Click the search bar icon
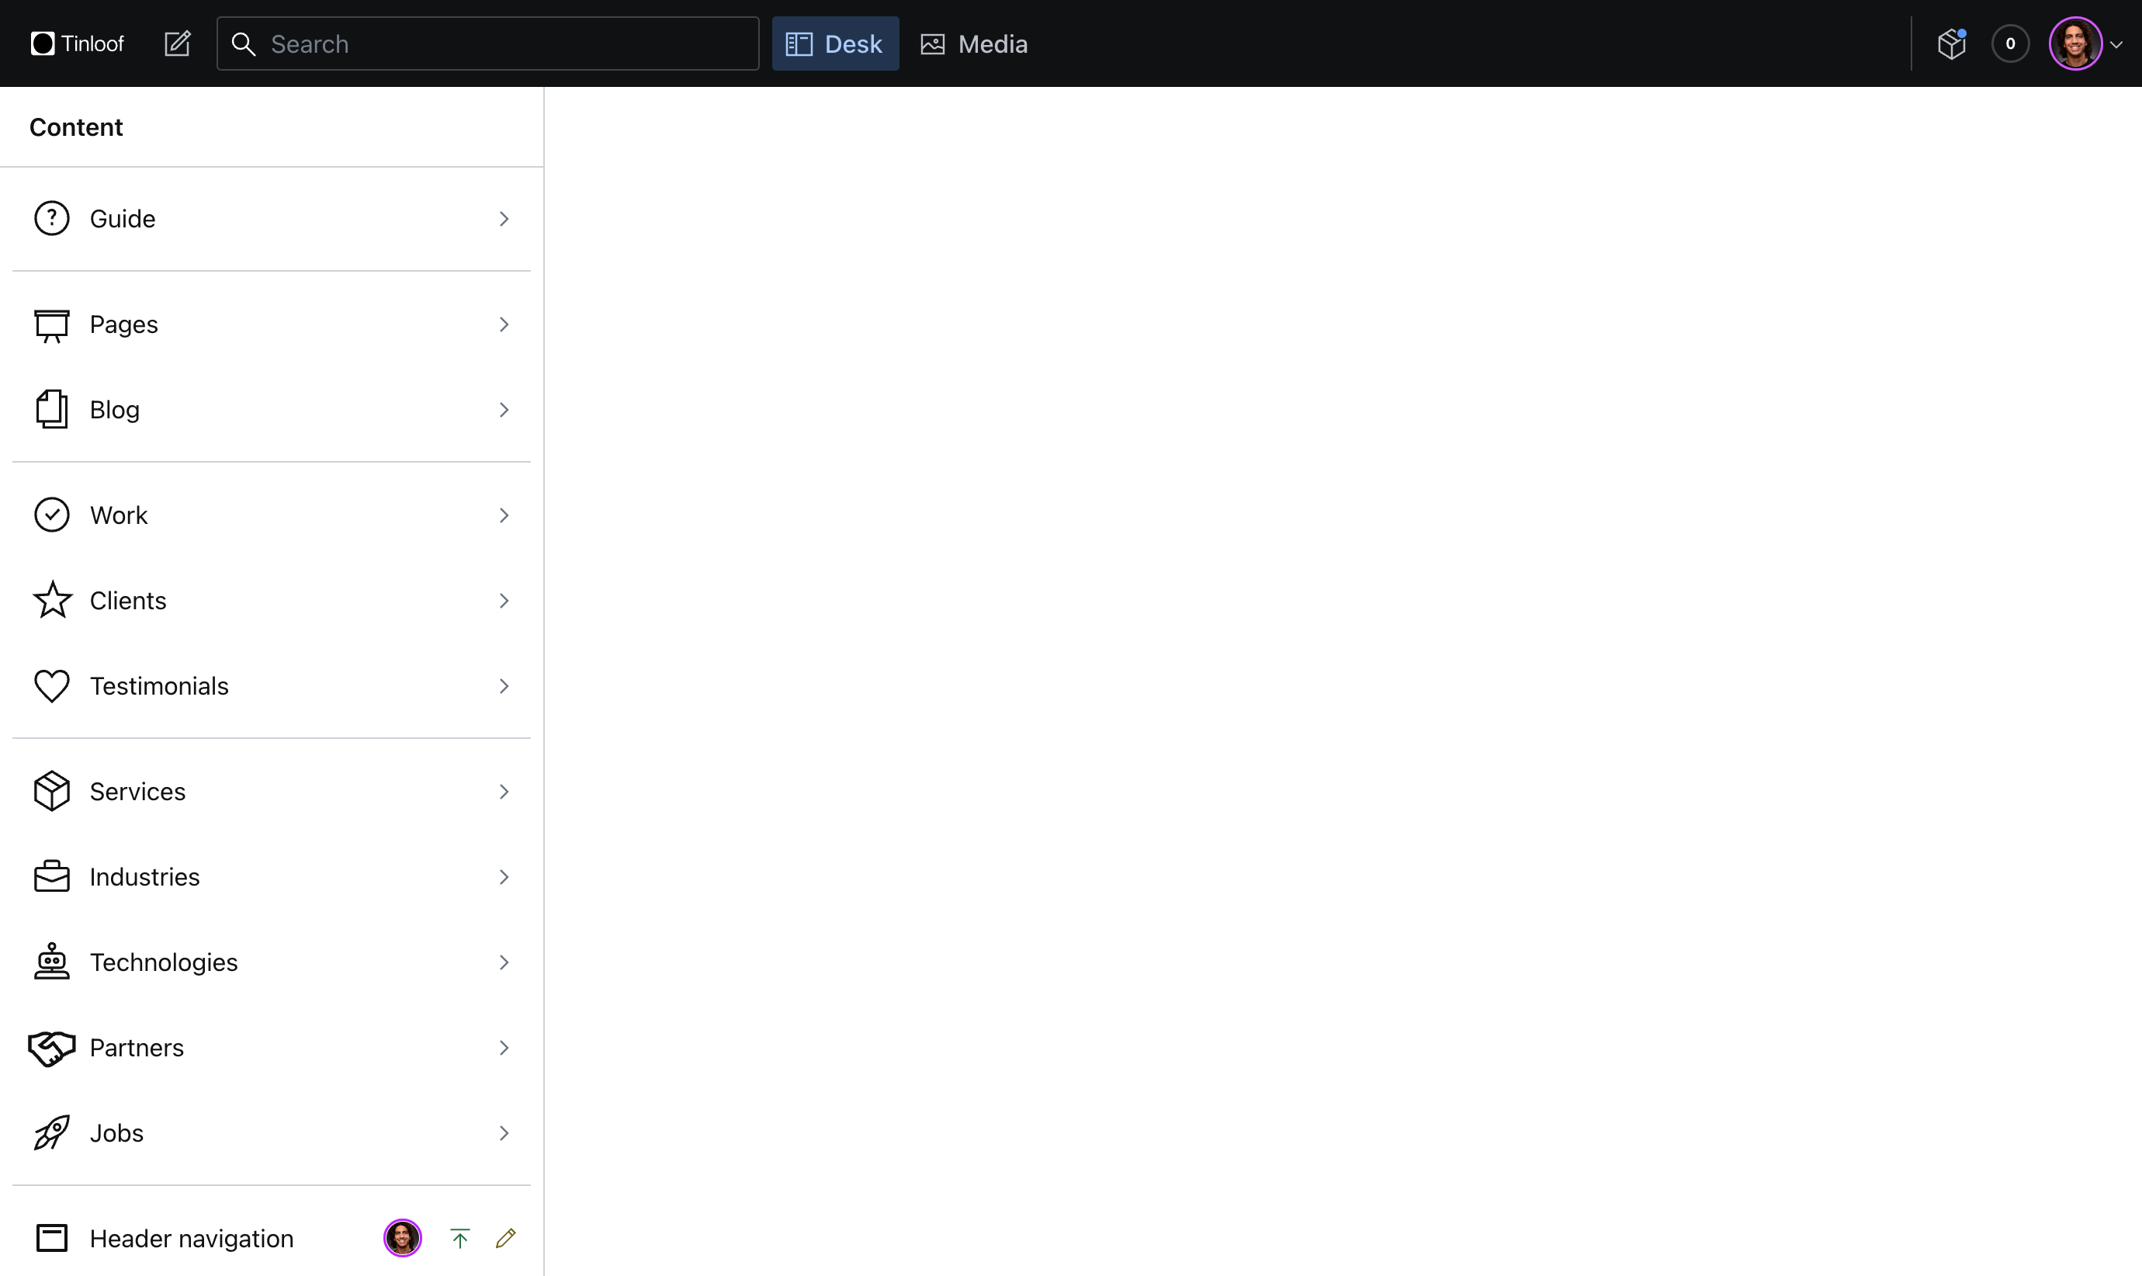This screenshot has width=2142, height=1276. point(243,43)
